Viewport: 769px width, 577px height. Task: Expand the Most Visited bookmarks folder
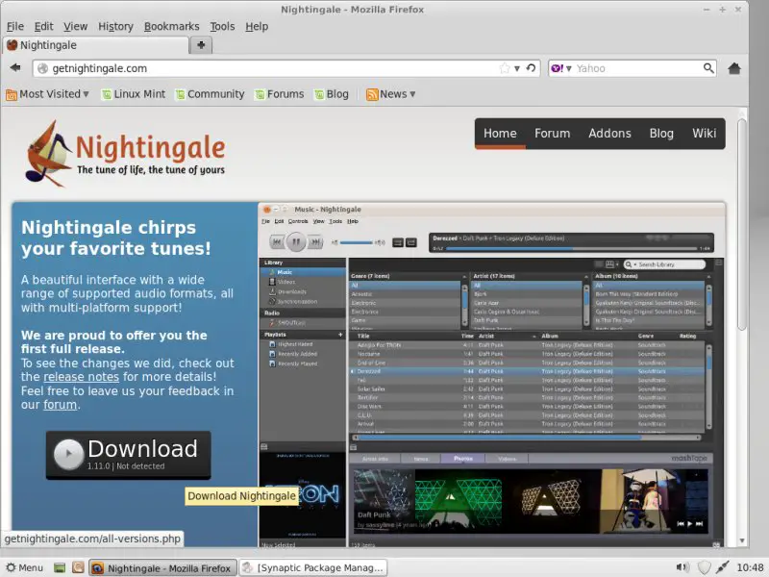(x=47, y=94)
